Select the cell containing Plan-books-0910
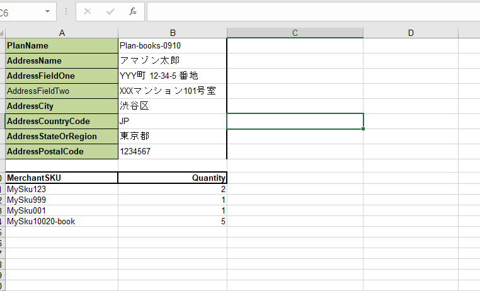 coord(172,46)
